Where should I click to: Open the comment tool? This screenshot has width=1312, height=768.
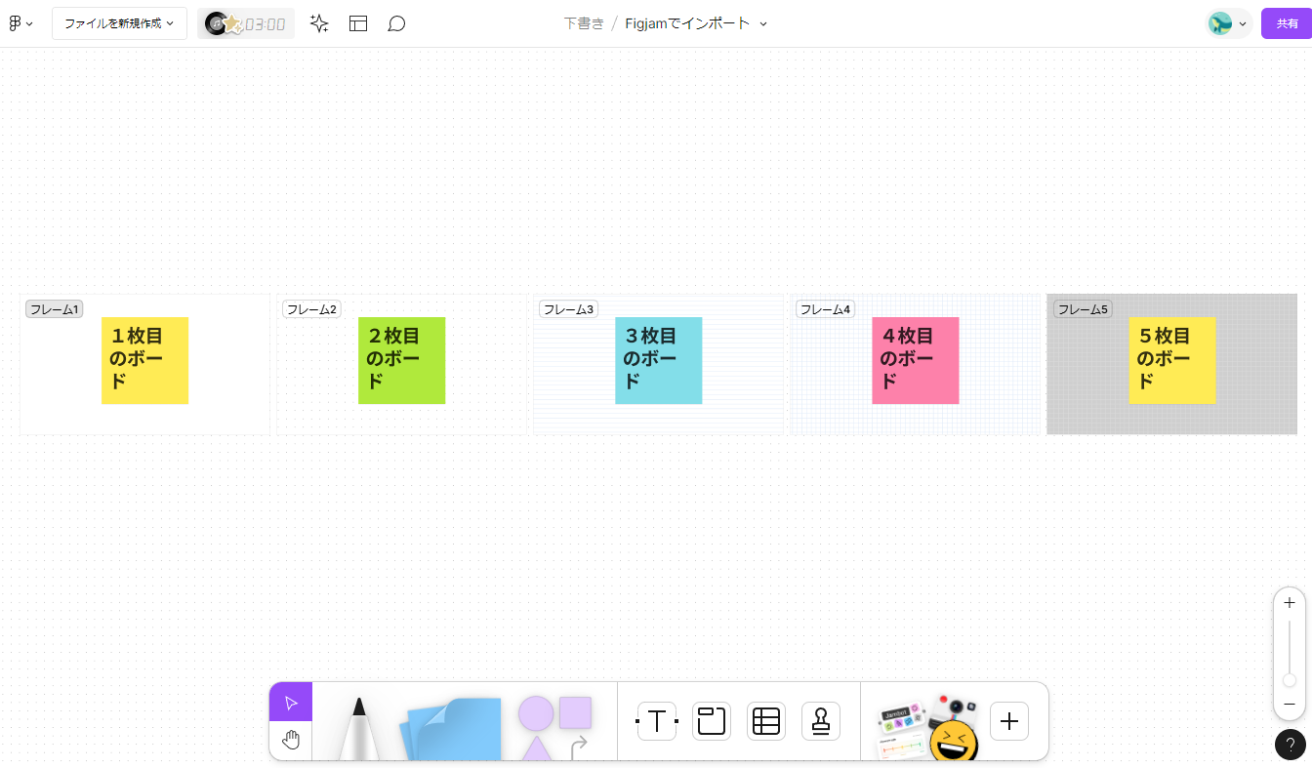396,23
